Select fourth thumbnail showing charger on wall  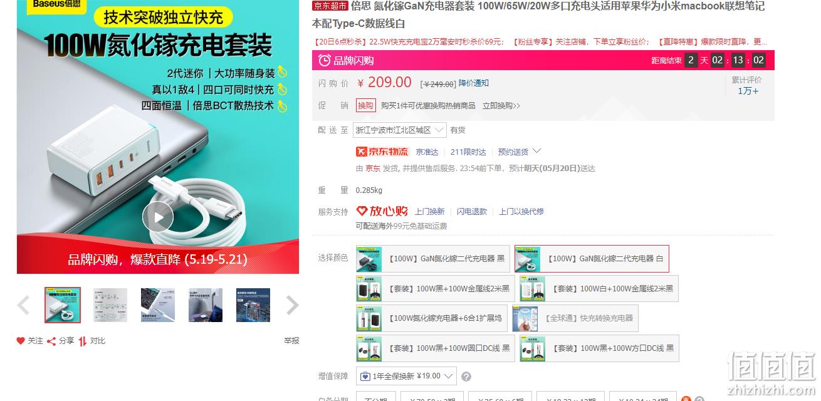pyautogui.click(x=206, y=305)
